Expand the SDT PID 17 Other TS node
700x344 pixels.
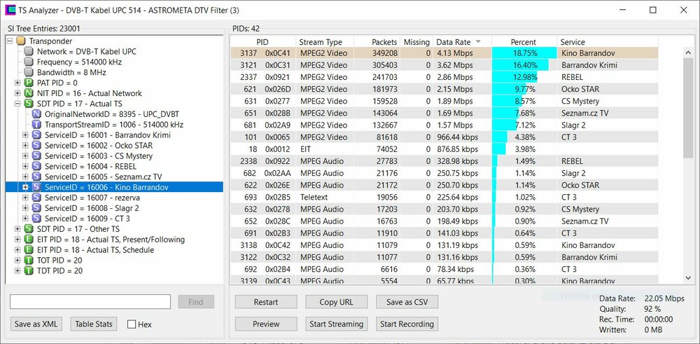click(17, 229)
